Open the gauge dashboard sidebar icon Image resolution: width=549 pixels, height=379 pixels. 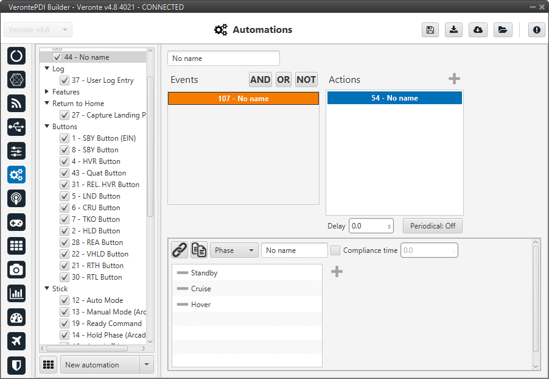[x=16, y=317]
